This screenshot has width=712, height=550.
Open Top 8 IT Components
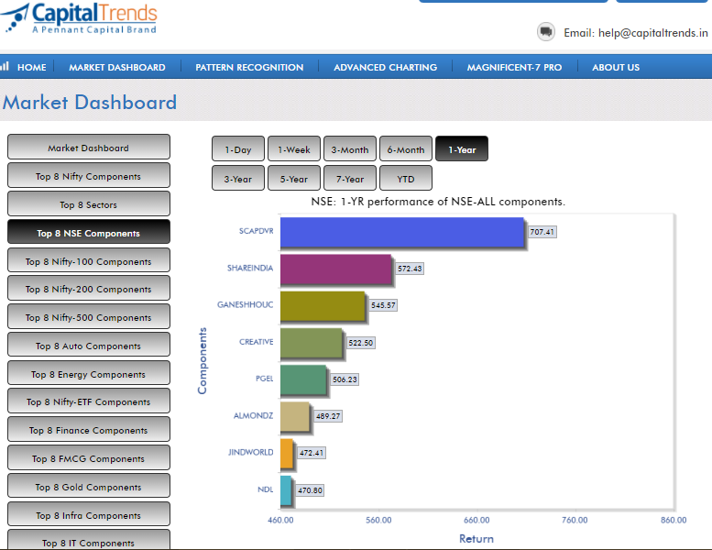[x=89, y=541]
